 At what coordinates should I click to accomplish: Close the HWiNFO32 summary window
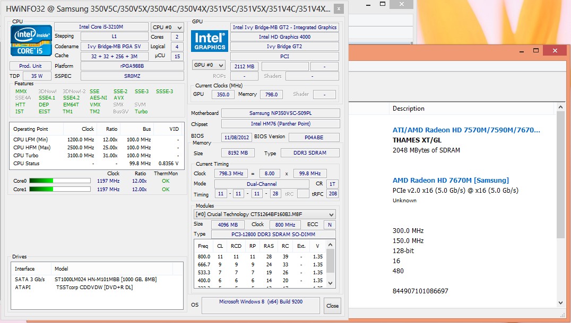(339, 9)
